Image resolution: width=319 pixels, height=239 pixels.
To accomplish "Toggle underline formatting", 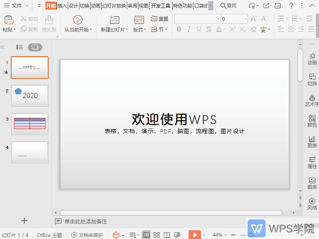I will pos(198,29).
